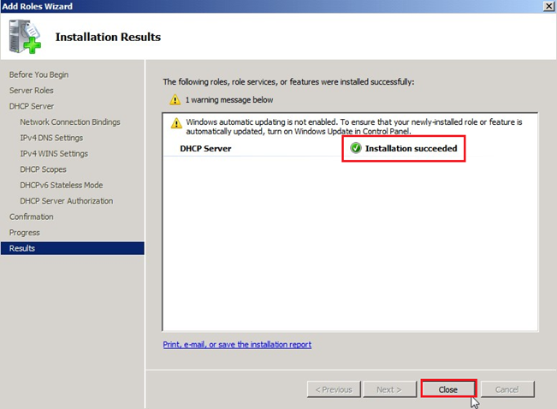
Task: Open Print, e-mail, or save the installation report
Action: 237,344
